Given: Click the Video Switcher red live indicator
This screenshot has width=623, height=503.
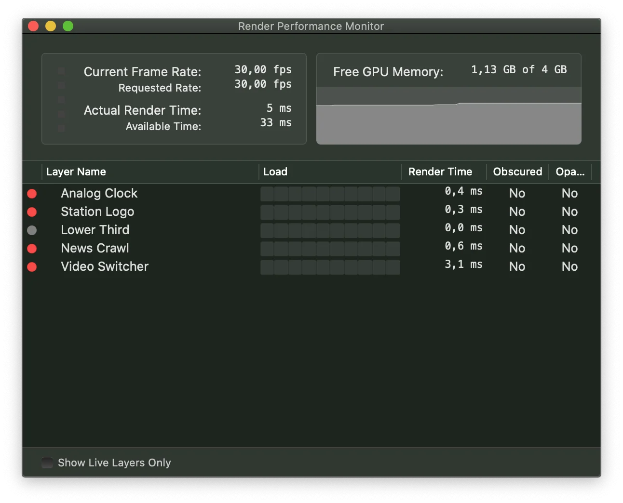Looking at the screenshot, I should click(x=32, y=267).
